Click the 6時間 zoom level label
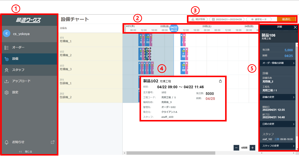The height and width of the screenshot is (168, 299). click(244, 148)
